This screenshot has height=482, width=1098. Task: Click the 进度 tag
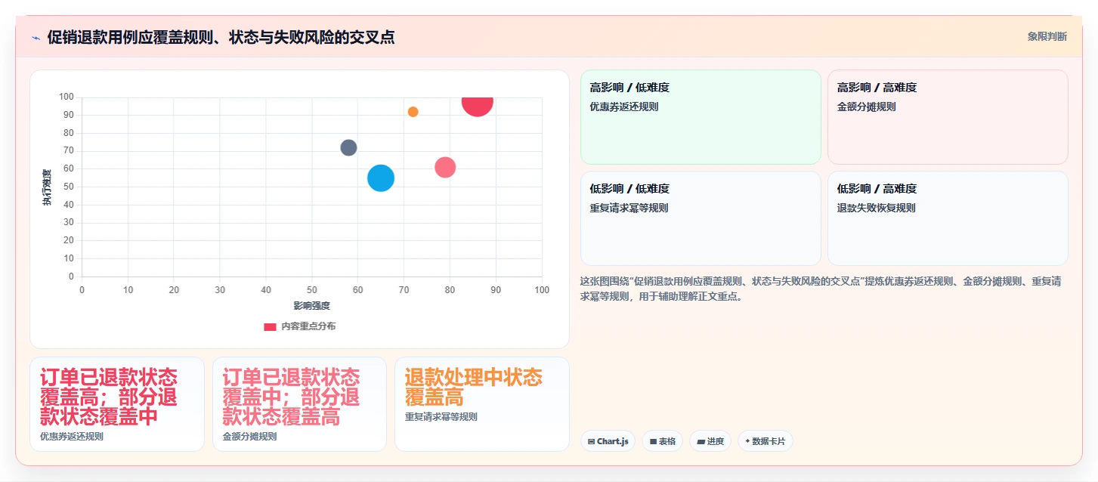(x=710, y=441)
